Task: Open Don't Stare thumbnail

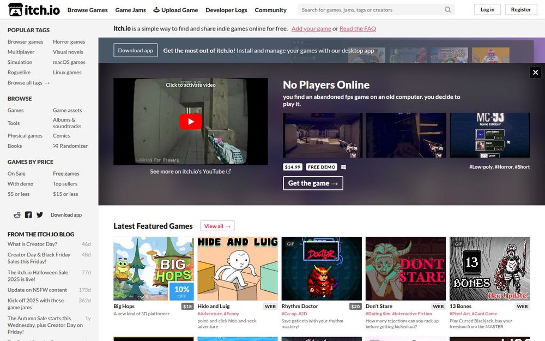Action: [405, 268]
